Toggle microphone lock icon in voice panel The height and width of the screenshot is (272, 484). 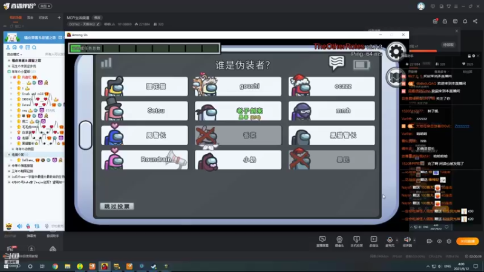(x=28, y=226)
